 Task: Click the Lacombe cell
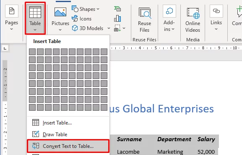128,152
